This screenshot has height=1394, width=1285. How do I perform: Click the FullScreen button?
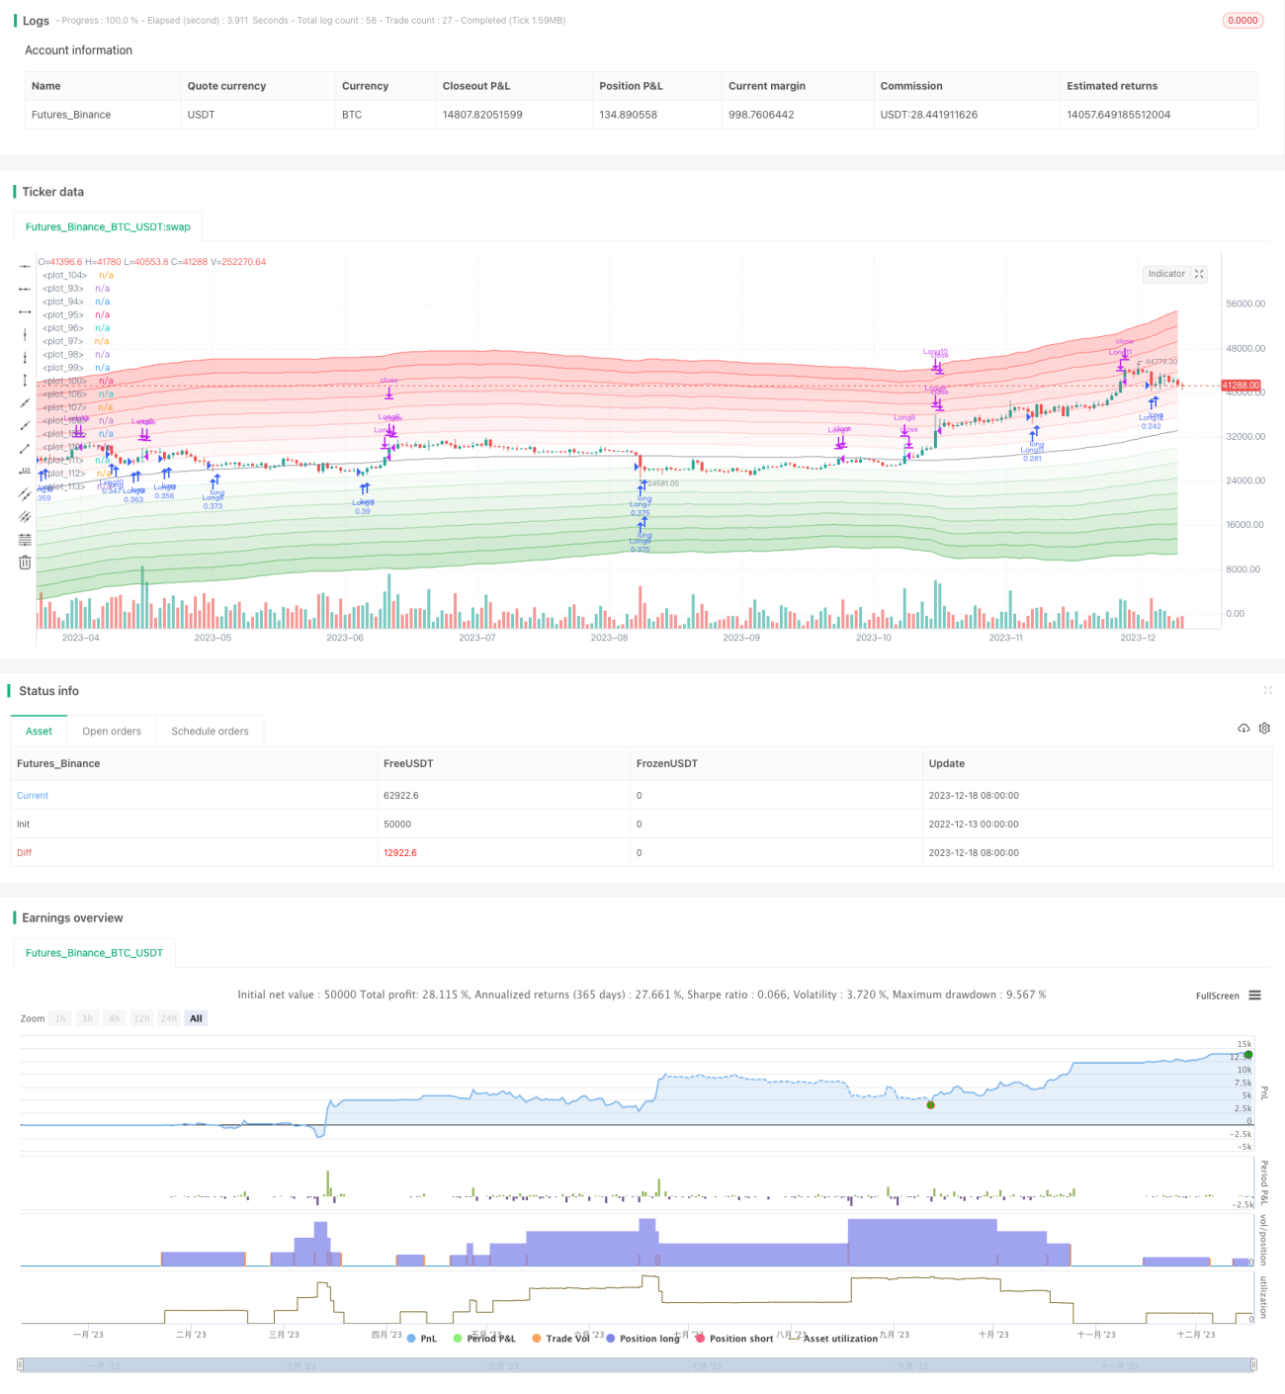1217,996
